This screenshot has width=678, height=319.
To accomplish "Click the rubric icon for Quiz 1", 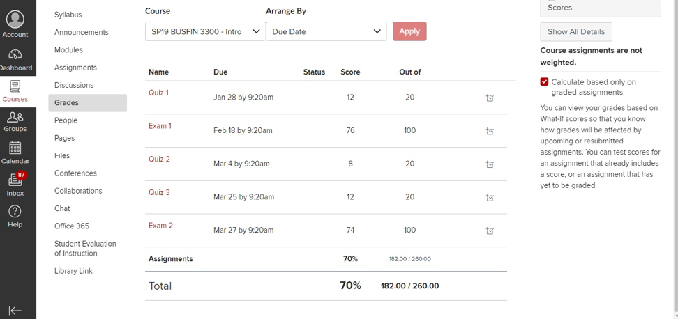I will pyautogui.click(x=490, y=98).
